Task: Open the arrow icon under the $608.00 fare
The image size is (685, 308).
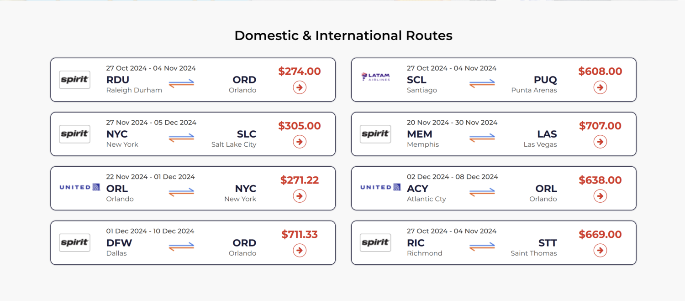Action: pos(600,87)
